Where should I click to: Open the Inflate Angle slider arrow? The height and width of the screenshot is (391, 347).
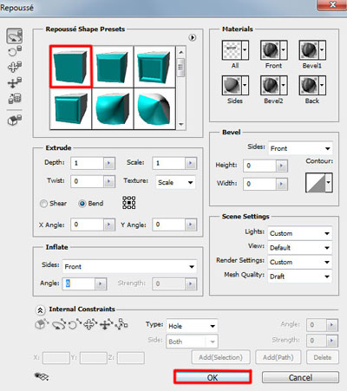(x=101, y=283)
